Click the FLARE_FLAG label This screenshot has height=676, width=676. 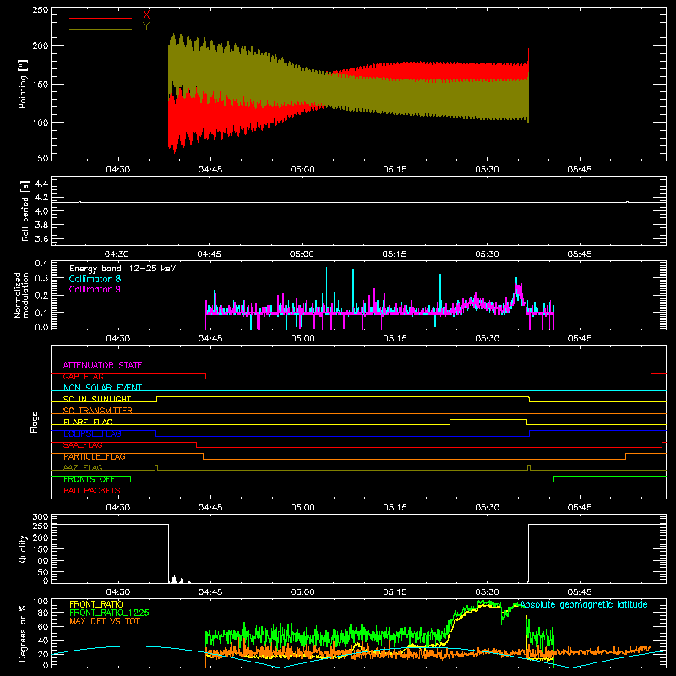[x=88, y=422]
